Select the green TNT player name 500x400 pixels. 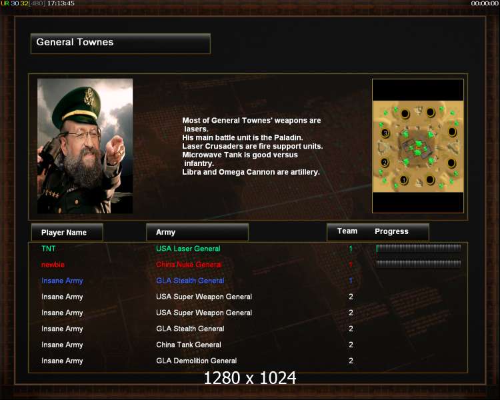pos(49,249)
